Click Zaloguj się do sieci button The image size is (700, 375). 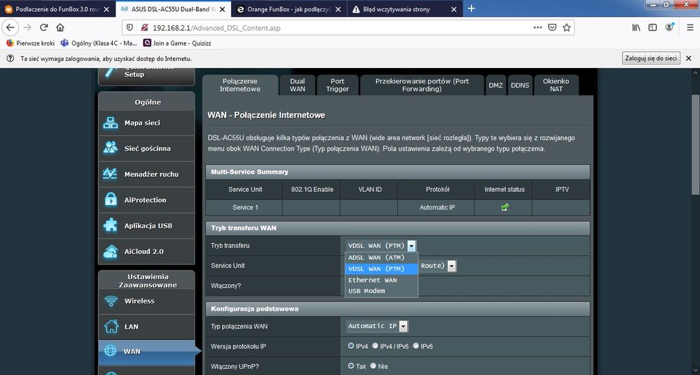[x=651, y=58]
